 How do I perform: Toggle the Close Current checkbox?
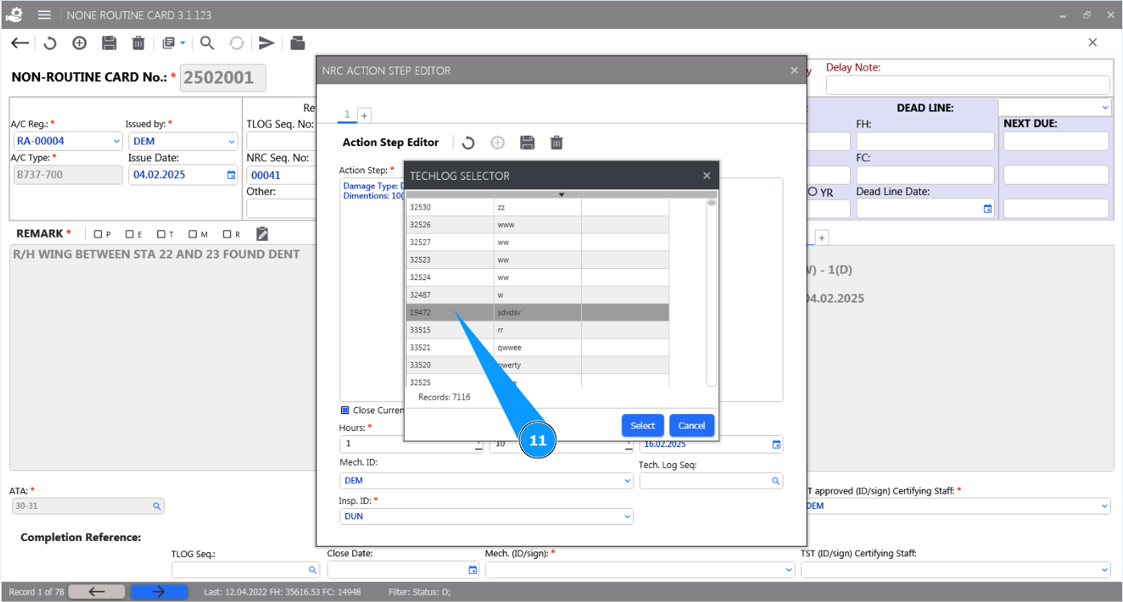coord(345,410)
